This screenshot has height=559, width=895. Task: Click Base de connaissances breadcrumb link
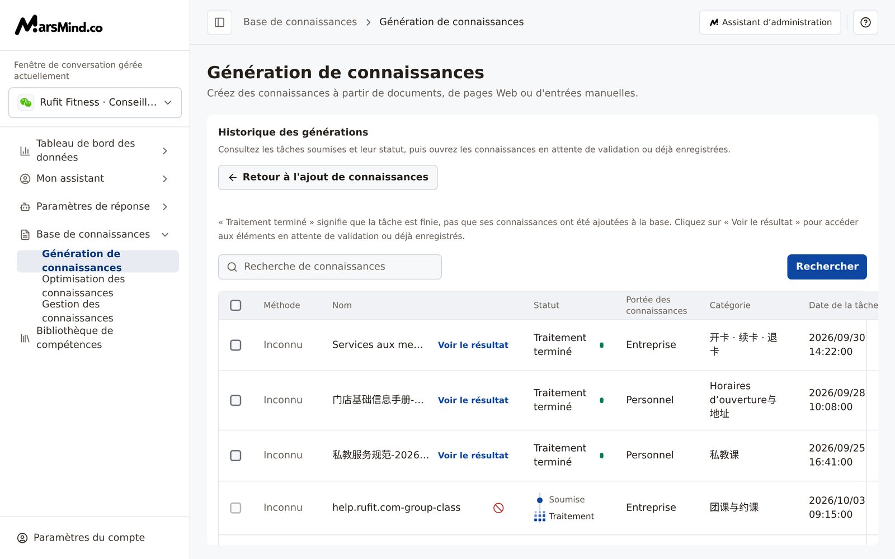coord(300,22)
